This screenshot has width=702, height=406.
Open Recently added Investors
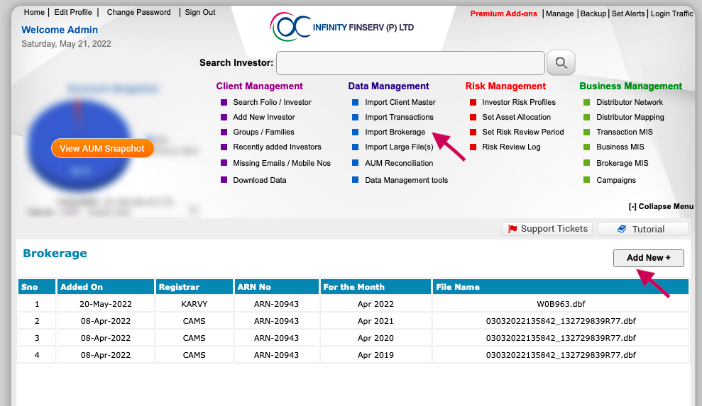[277, 147]
